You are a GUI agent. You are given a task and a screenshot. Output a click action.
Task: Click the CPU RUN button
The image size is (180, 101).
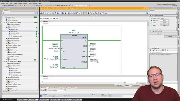click(x=164, y=20)
